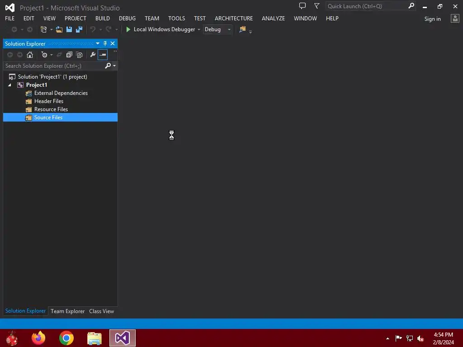Select the Project1 project node
The image size is (463, 347).
(36, 85)
